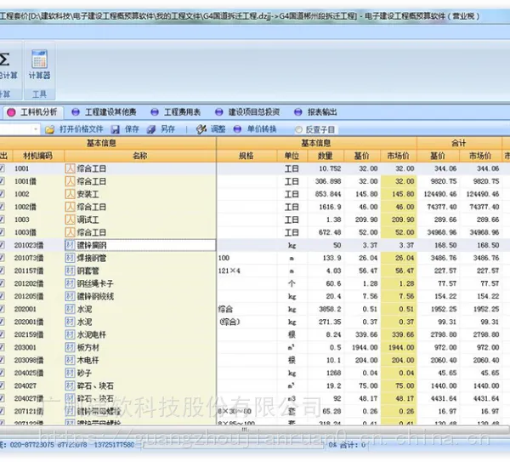The width and height of the screenshot is (510, 462).
Task: Click the 数量 column header
Action: (x=326, y=156)
